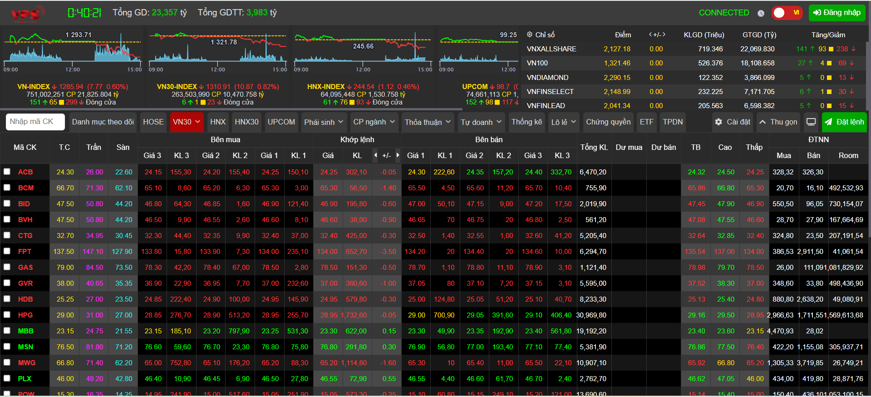Click the Mã CK column header
The height and width of the screenshot is (397, 871).
click(x=25, y=147)
